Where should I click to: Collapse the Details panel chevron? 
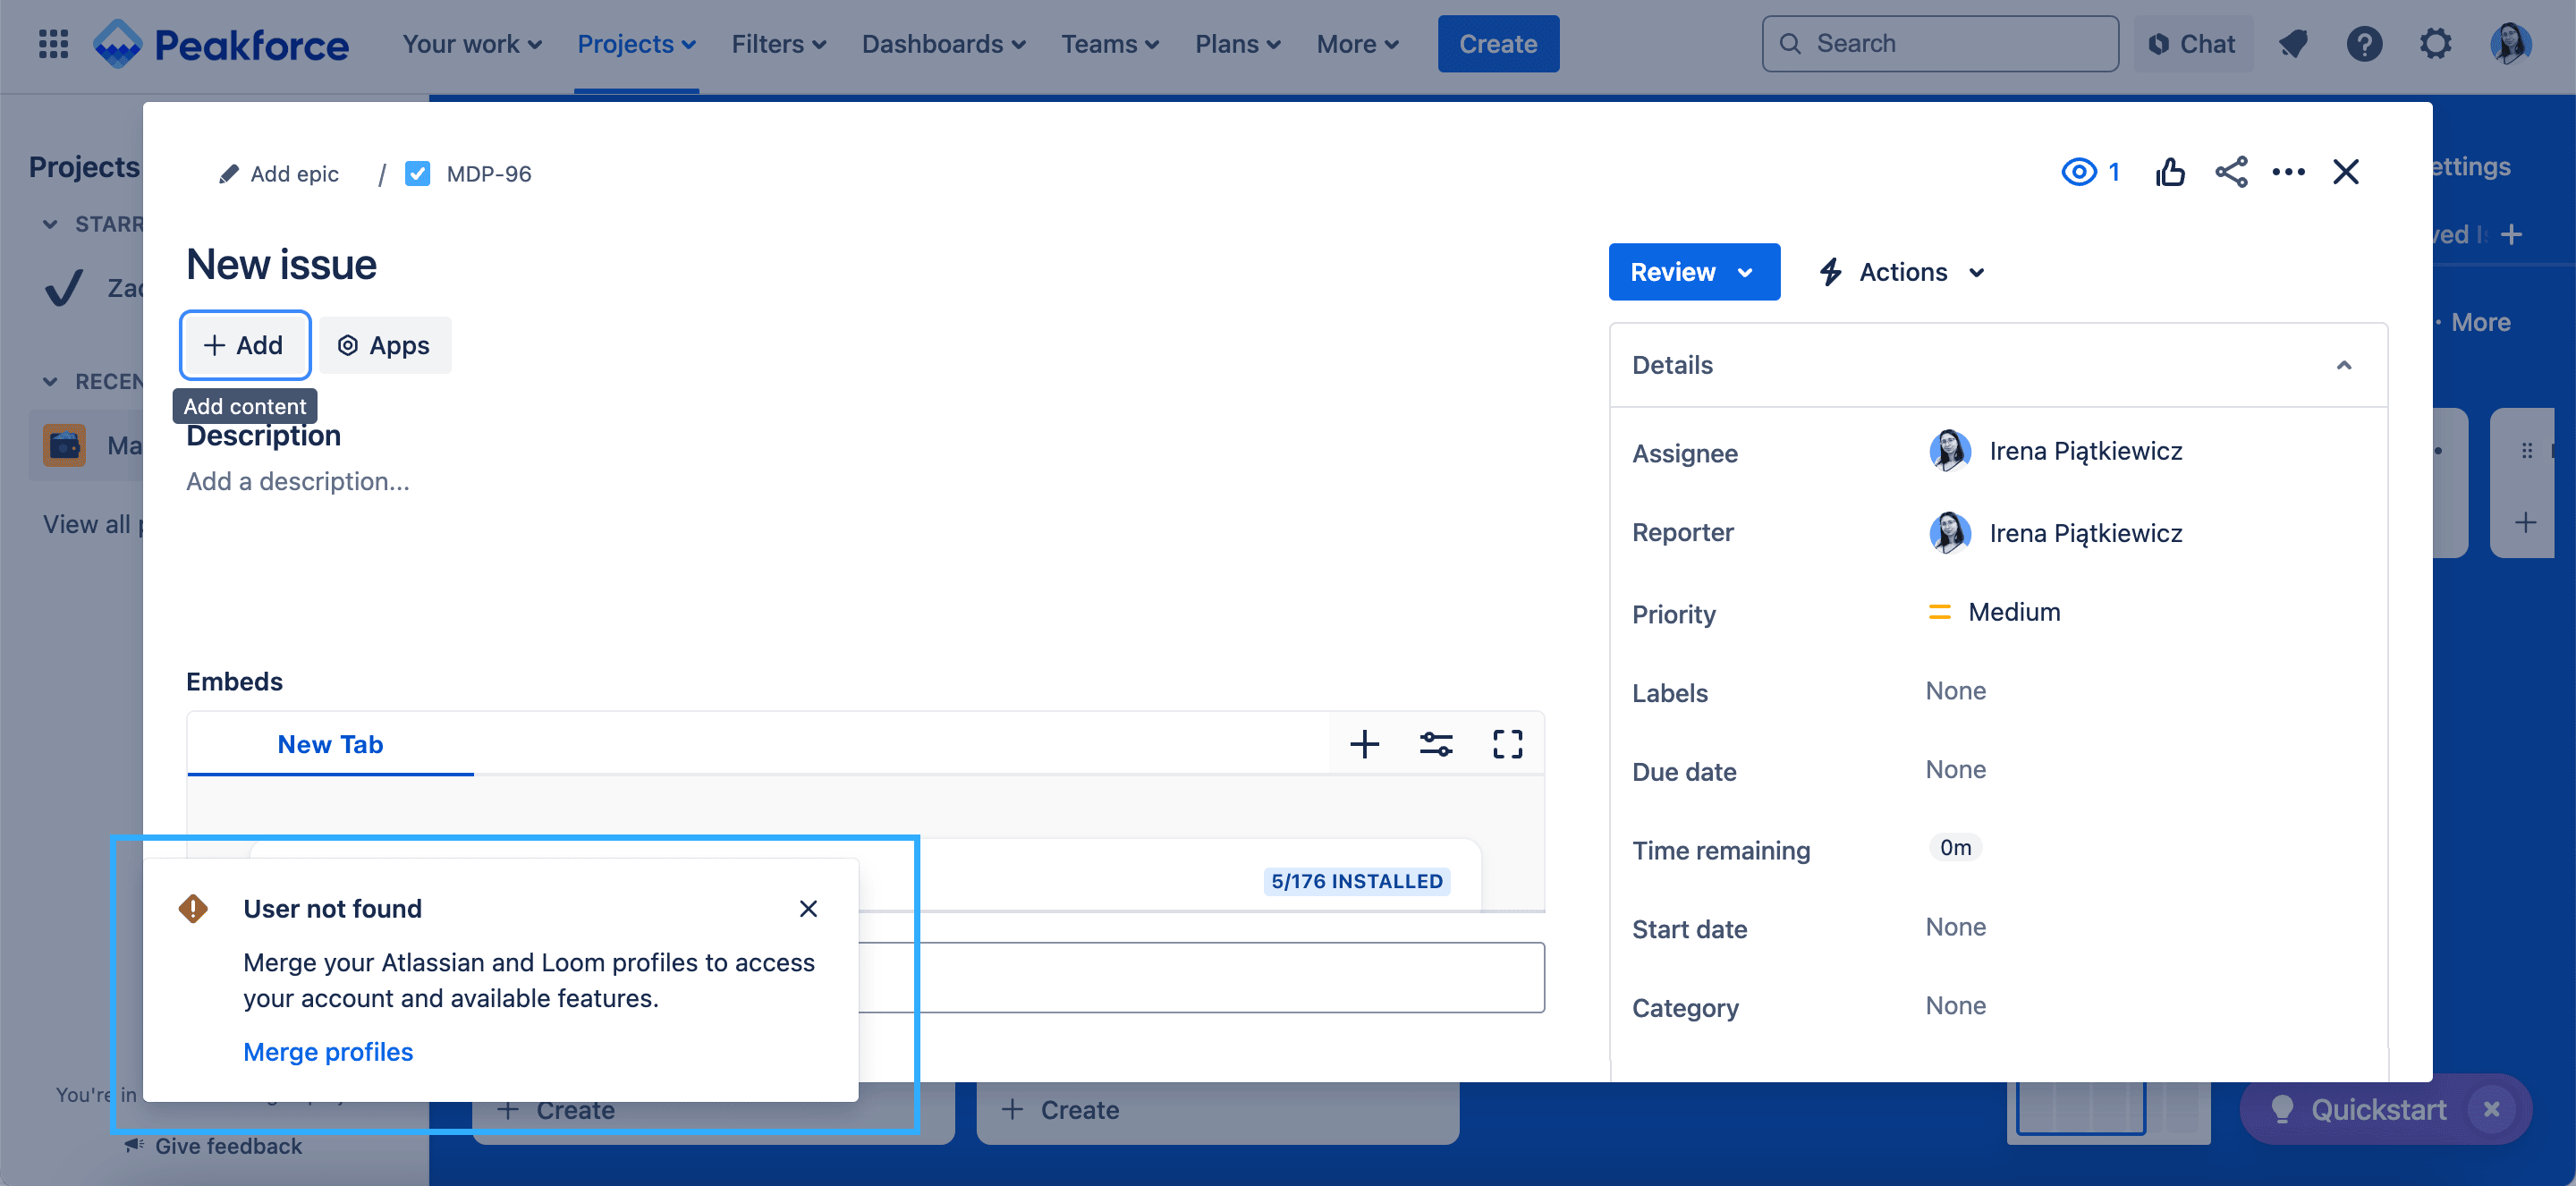pyautogui.click(x=2343, y=365)
